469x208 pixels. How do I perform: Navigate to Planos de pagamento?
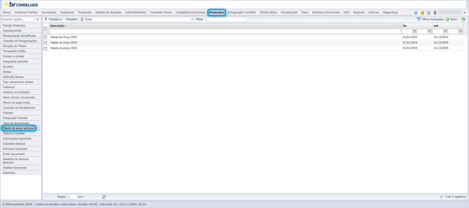pos(21,102)
